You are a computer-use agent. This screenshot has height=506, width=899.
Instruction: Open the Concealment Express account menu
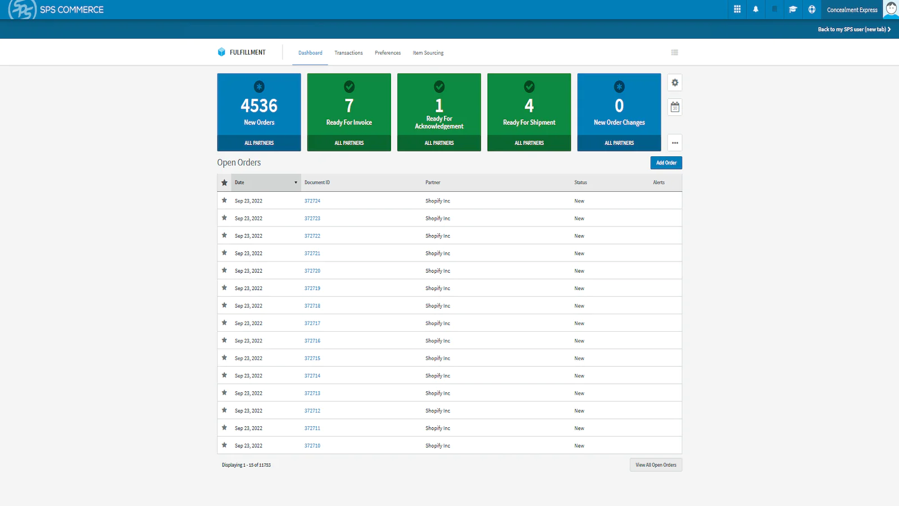tap(852, 10)
